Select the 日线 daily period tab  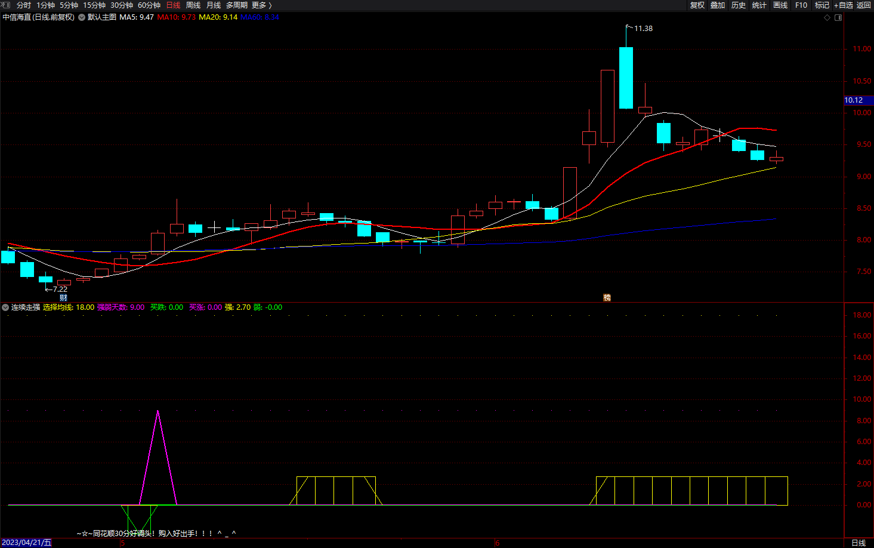tap(173, 5)
